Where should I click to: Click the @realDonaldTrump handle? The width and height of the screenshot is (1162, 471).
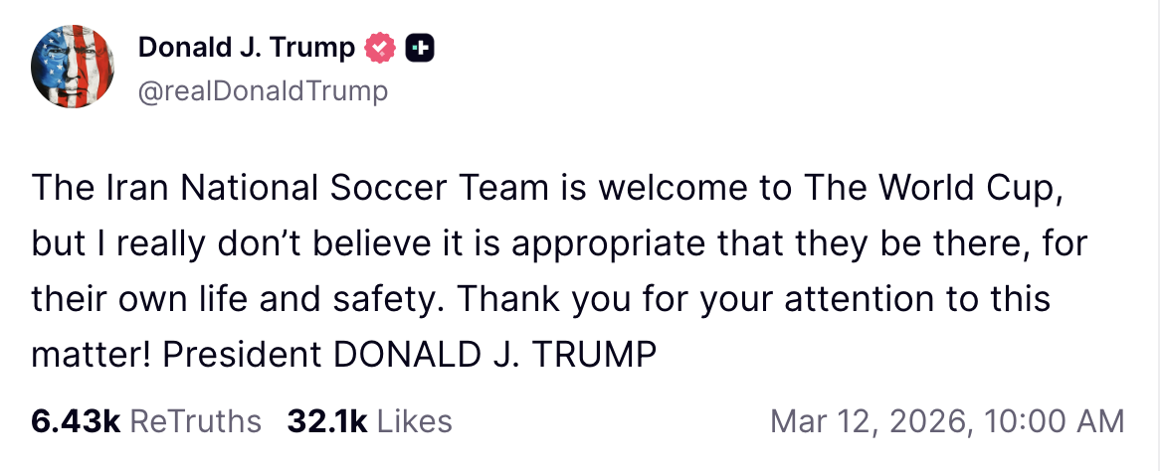[262, 91]
